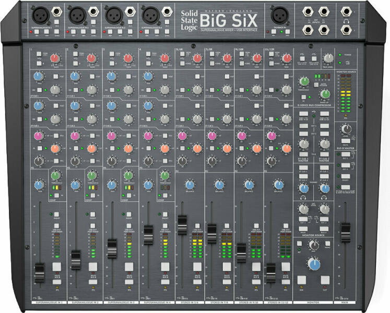This screenshot has height=313, width=390.
Task: Turn the channel 3 orange mid EQ knob
Action: click(x=128, y=149)
